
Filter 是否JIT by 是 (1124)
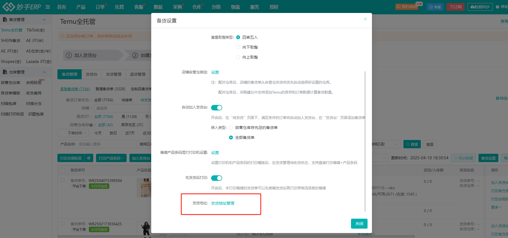point(129,117)
